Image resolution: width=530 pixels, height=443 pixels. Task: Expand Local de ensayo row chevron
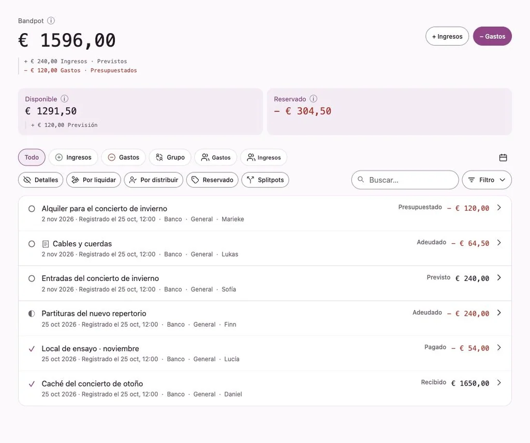tap(499, 347)
